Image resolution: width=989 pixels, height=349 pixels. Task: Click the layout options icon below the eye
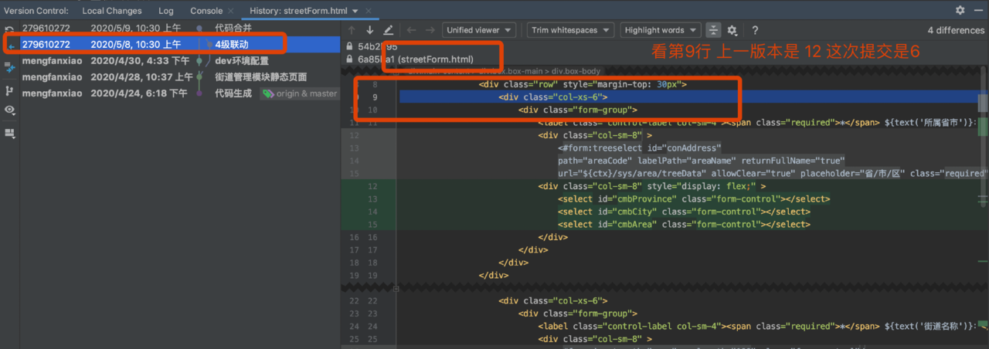[x=9, y=133]
